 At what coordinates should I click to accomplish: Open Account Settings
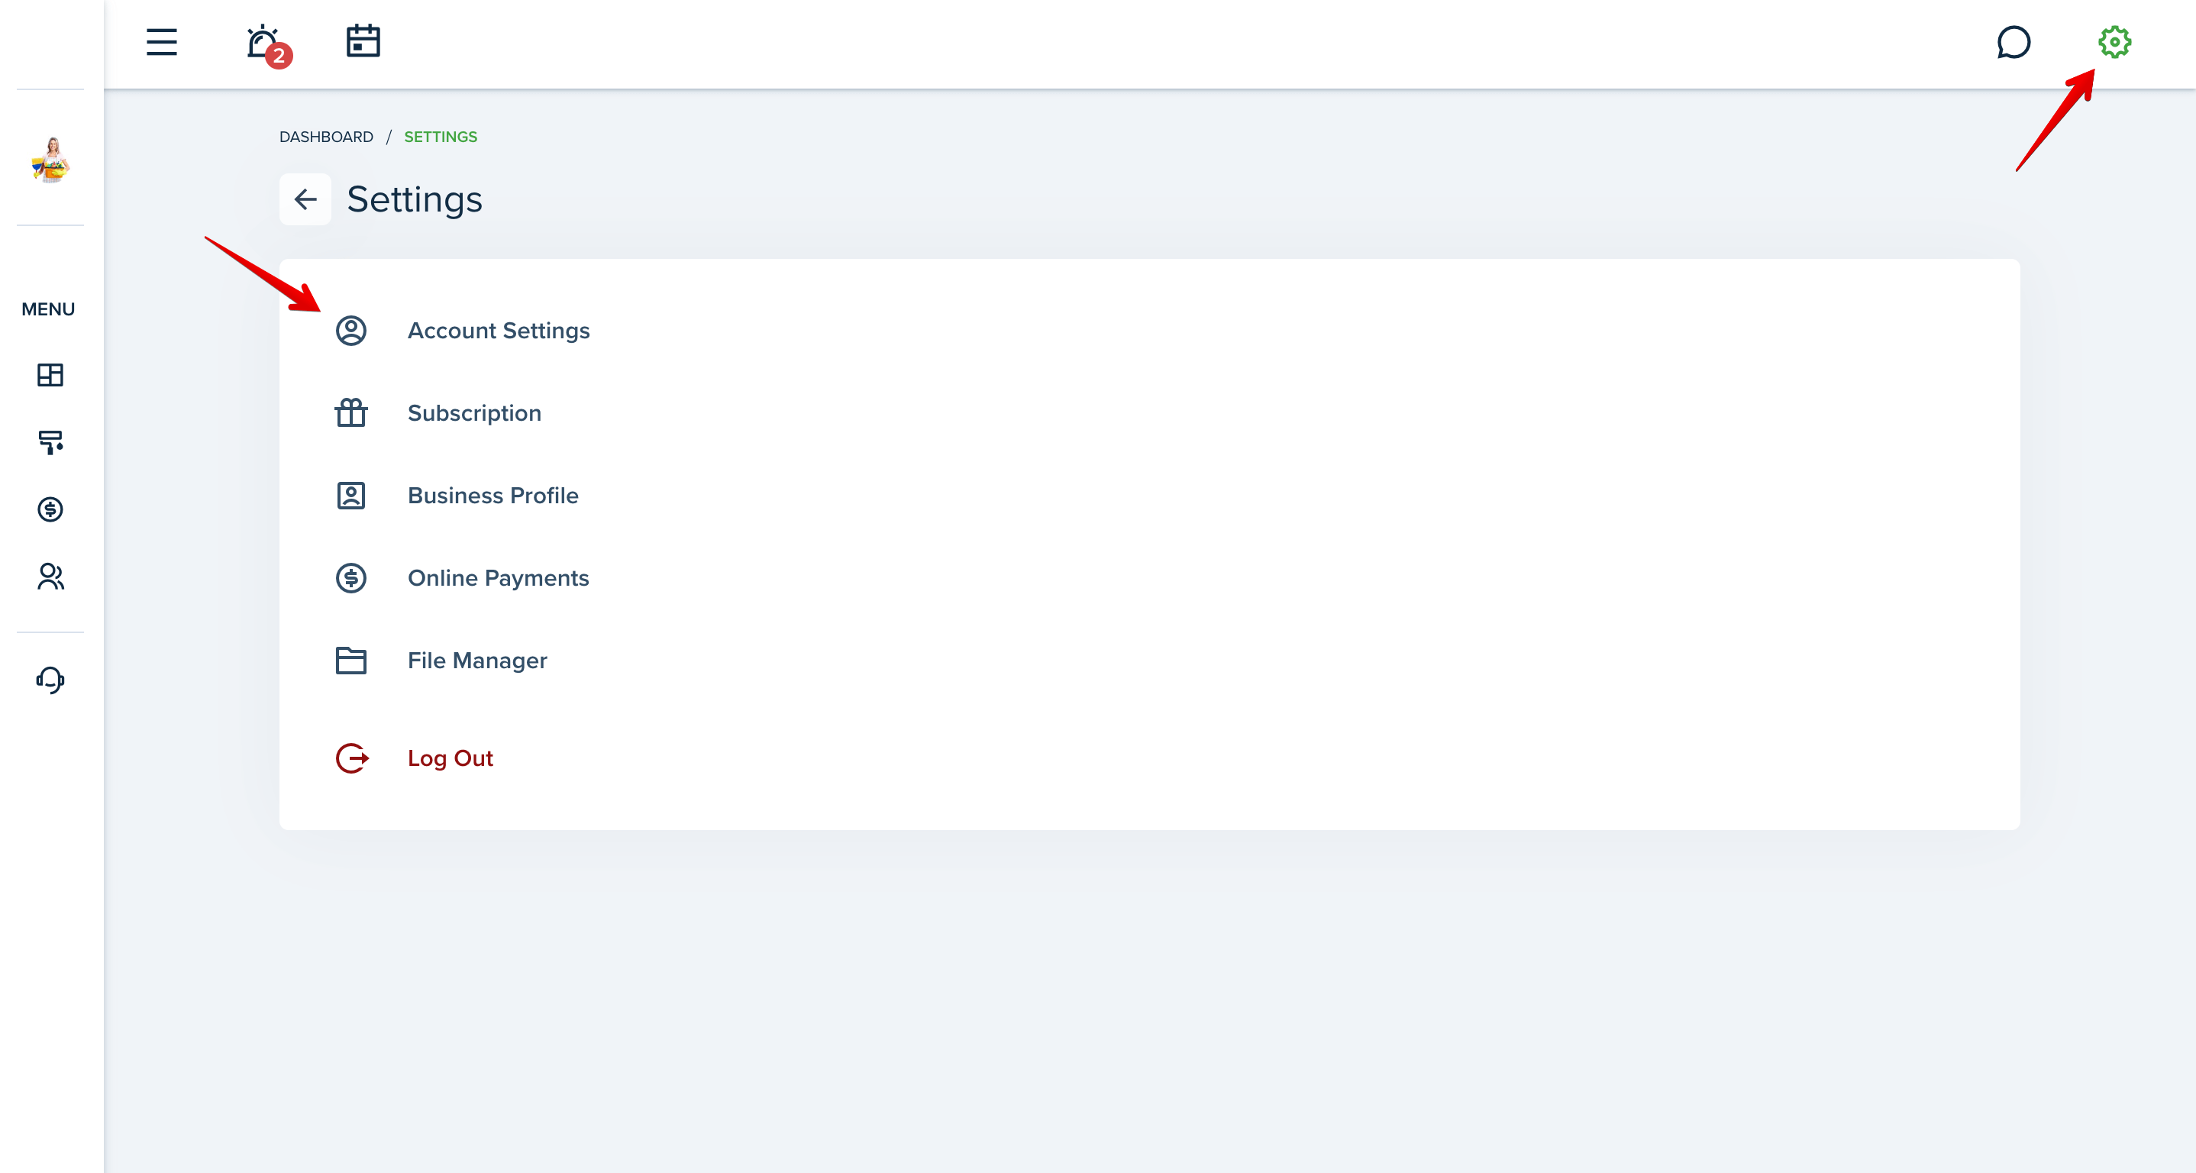pos(498,331)
